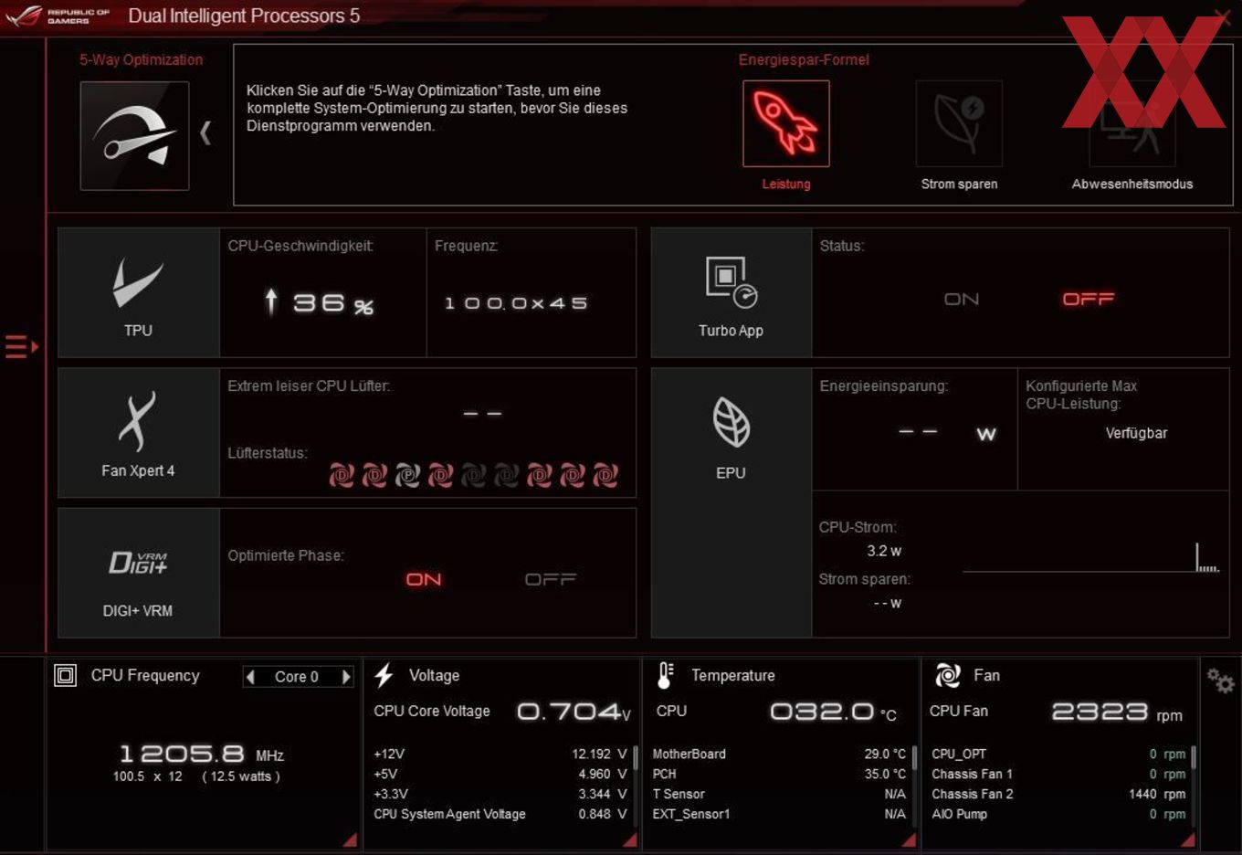Screen dimensions: 1242x855
Task: Click the CPU System Agent Voltage row
Action: tap(500, 814)
